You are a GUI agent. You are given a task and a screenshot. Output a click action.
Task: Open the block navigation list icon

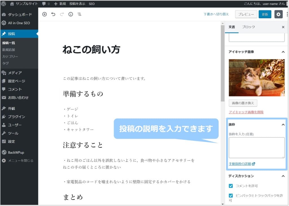click(x=79, y=14)
